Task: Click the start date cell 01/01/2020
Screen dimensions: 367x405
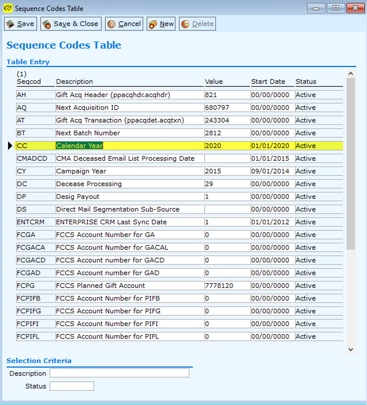Action: pos(272,146)
